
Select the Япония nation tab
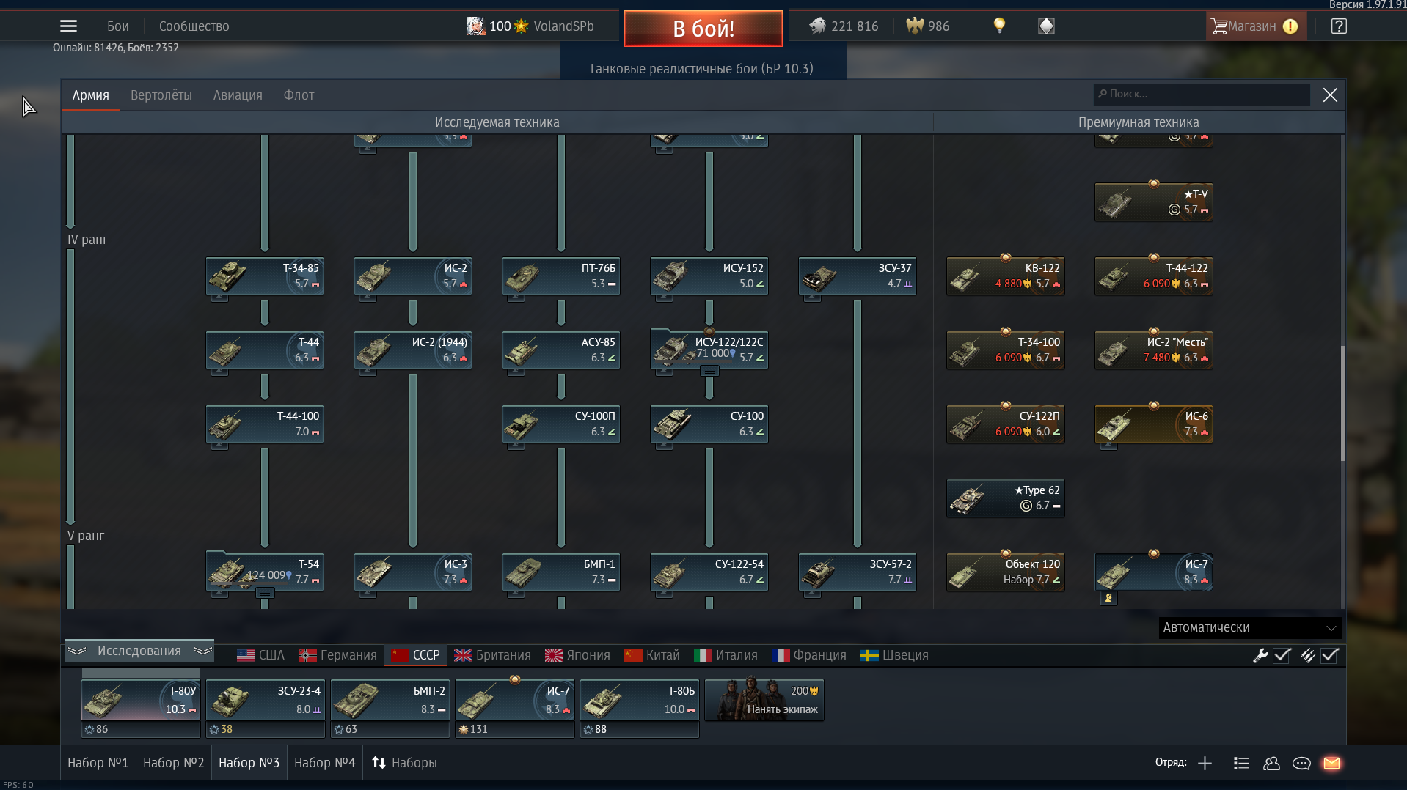coord(577,656)
